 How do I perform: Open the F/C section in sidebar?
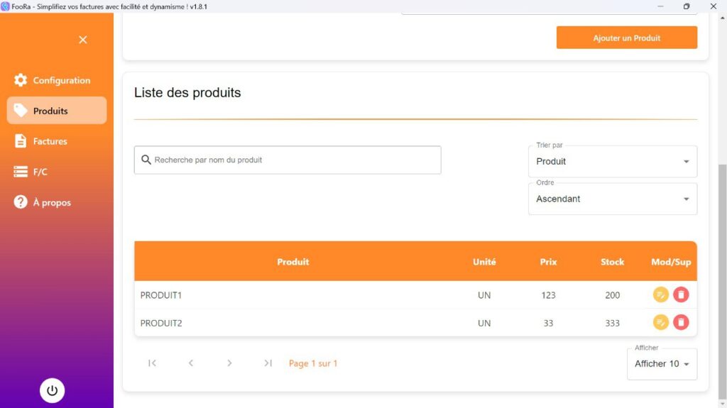pos(57,172)
